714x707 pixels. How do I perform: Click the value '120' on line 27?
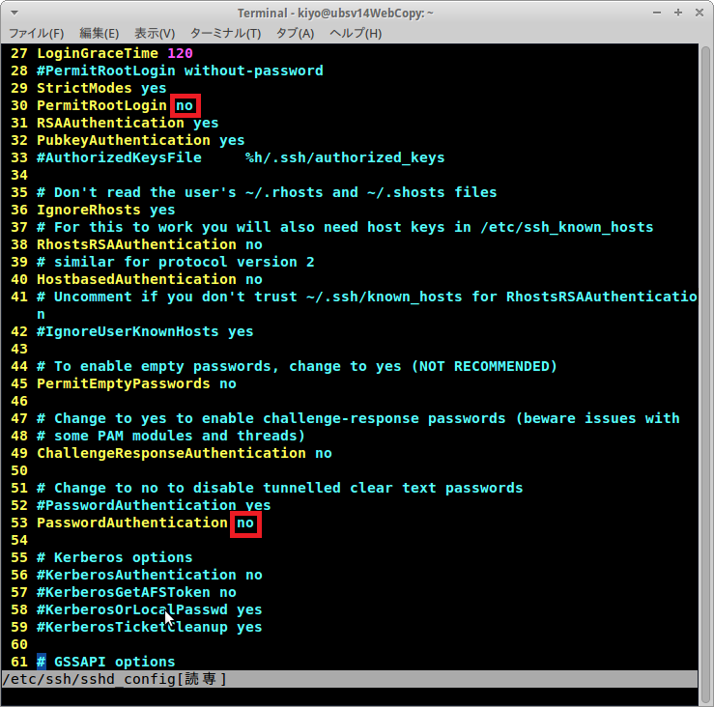coord(180,53)
